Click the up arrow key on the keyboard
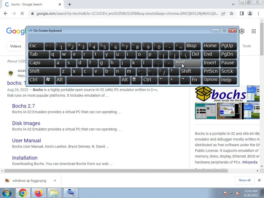The image size is (264, 198). tap(174, 72)
